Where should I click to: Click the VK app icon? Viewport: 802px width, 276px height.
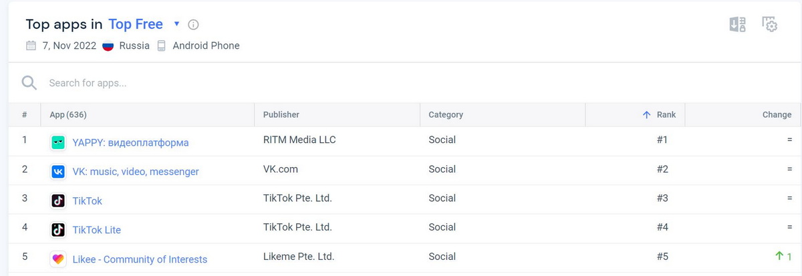[58, 172]
